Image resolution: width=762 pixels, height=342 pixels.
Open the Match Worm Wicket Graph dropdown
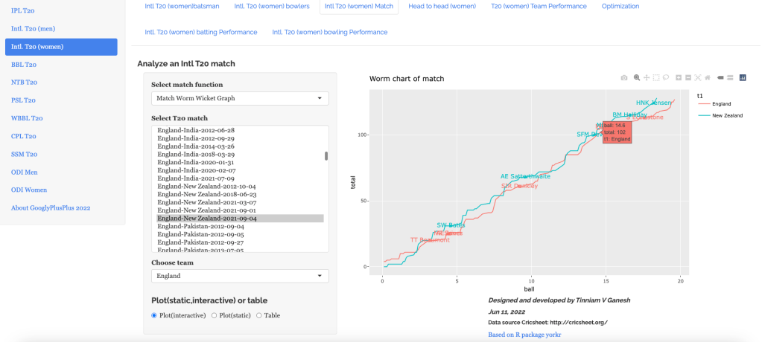point(240,98)
